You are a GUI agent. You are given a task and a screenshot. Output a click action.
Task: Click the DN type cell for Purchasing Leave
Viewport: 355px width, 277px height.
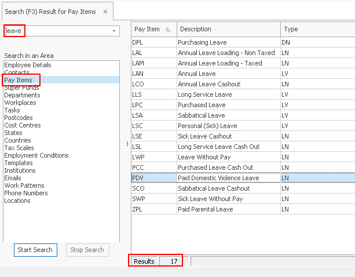click(317, 42)
